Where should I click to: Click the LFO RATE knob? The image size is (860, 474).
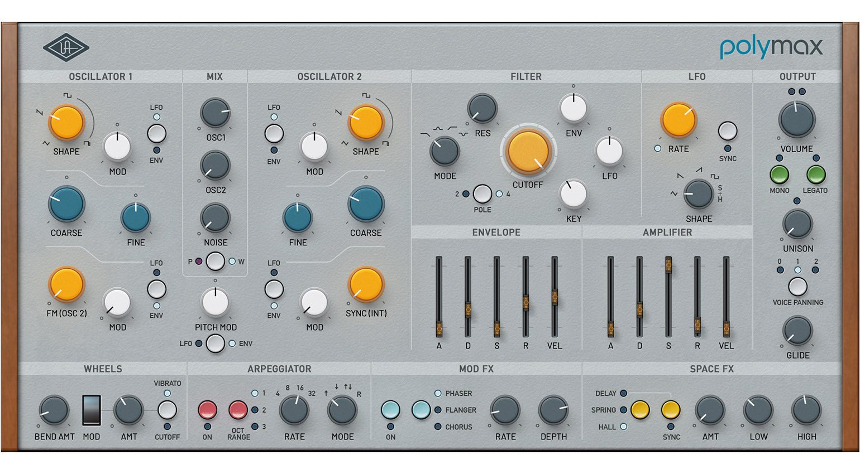pos(679,120)
